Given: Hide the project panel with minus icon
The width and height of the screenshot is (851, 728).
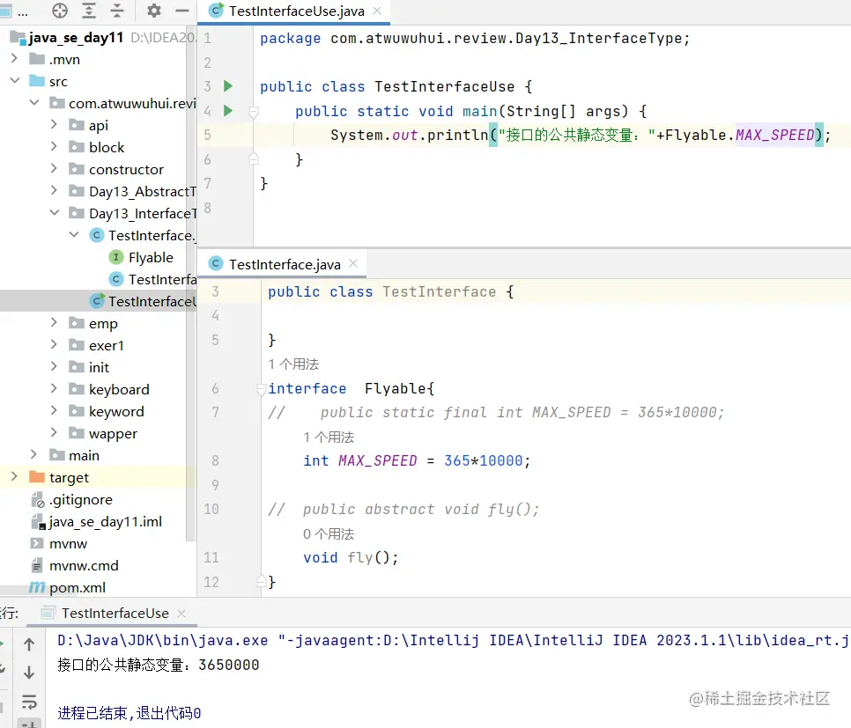Looking at the screenshot, I should click(182, 11).
